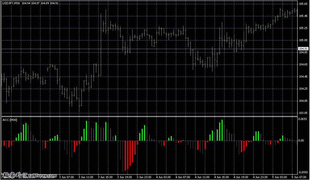This screenshot has height=180, width=310.
Task: Click the 105.65 price axis label
Action: (x=303, y=4)
